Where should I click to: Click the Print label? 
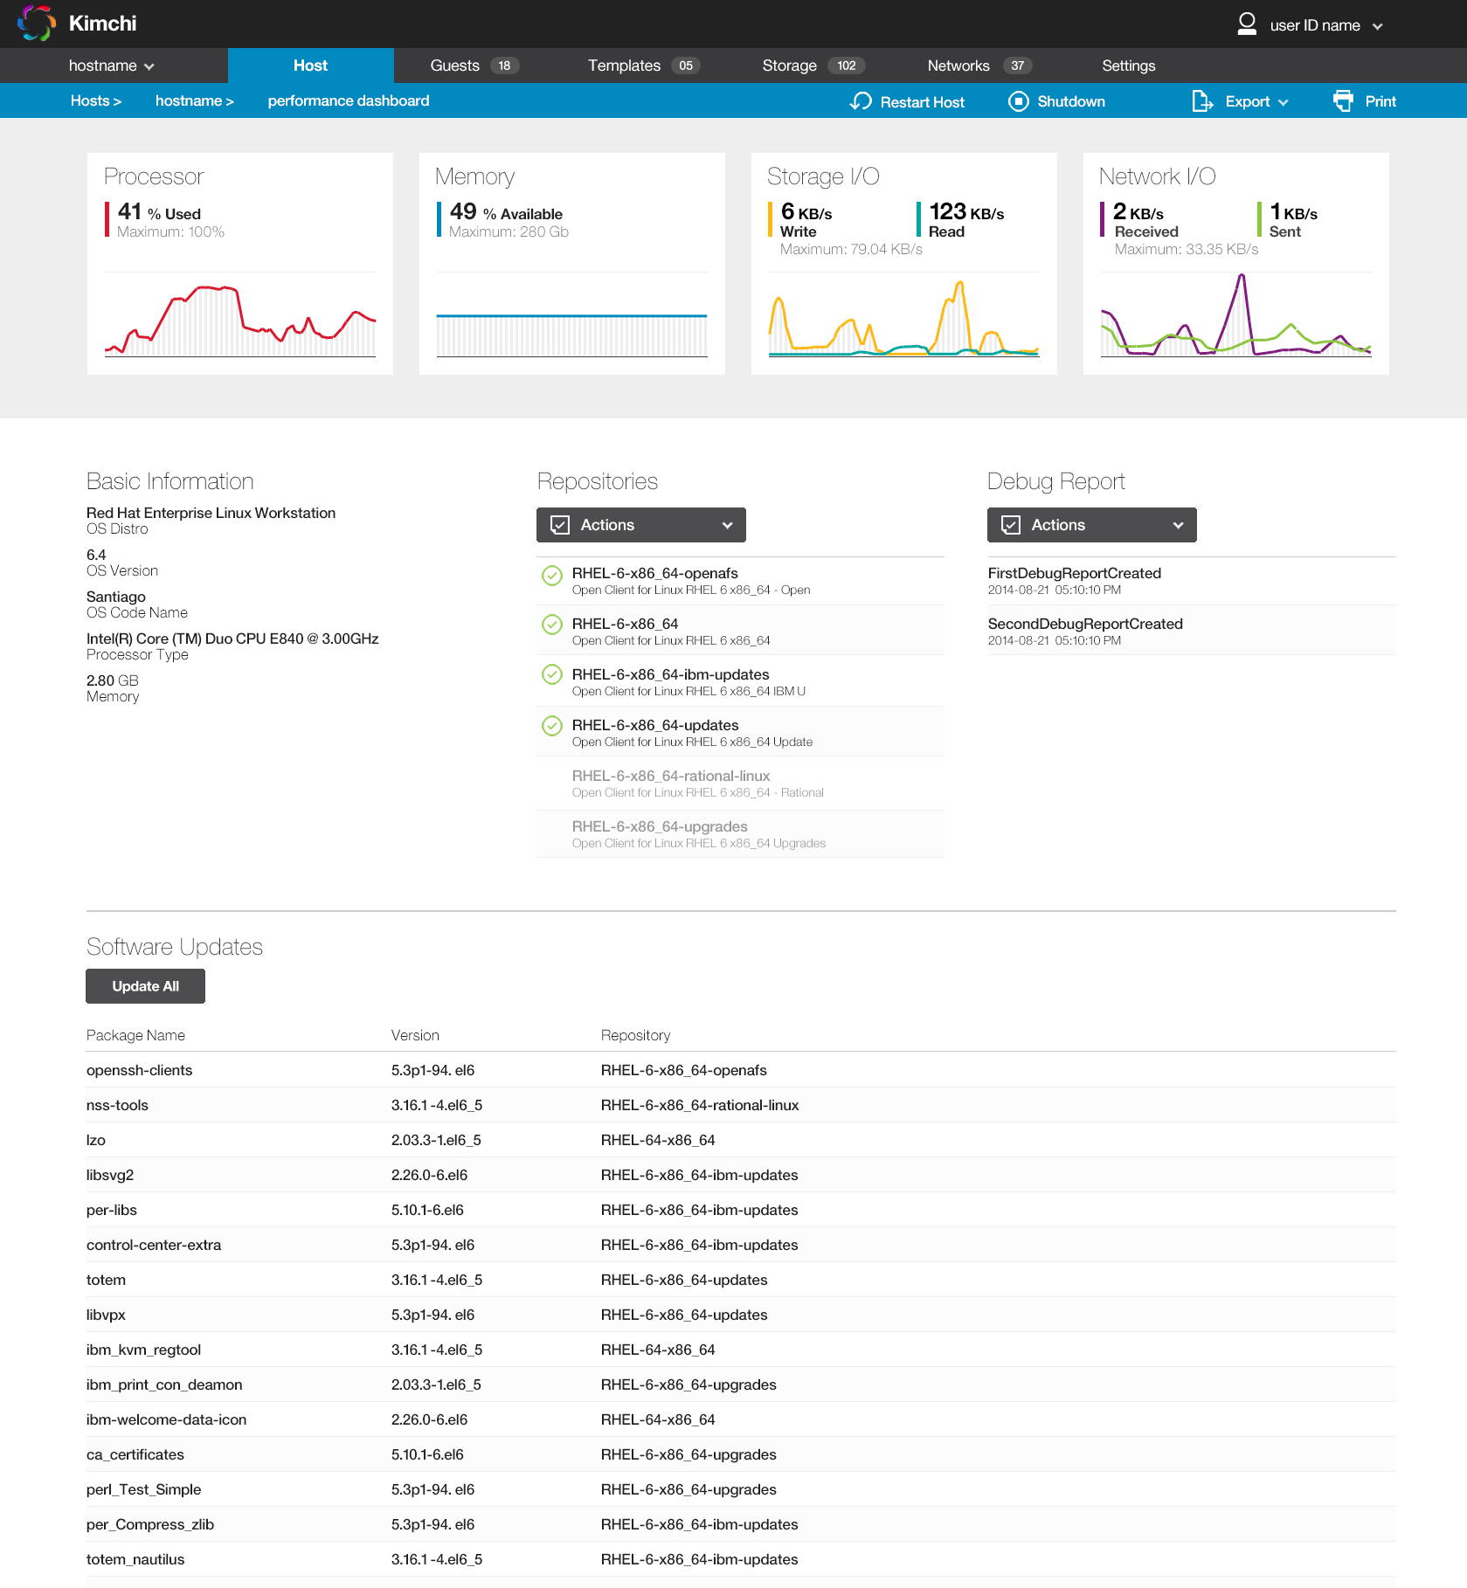pyautogui.click(x=1381, y=101)
